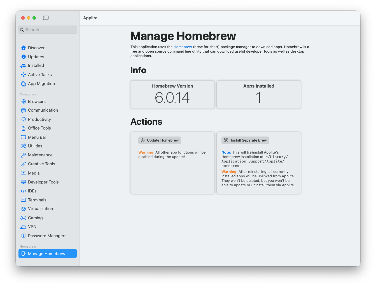The width and height of the screenshot is (376, 287).
Task: Click the VPN drive icon
Action: coord(24,227)
